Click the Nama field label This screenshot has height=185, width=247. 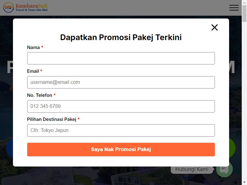click(33, 47)
